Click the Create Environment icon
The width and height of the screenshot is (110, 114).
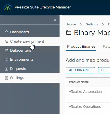7,41
